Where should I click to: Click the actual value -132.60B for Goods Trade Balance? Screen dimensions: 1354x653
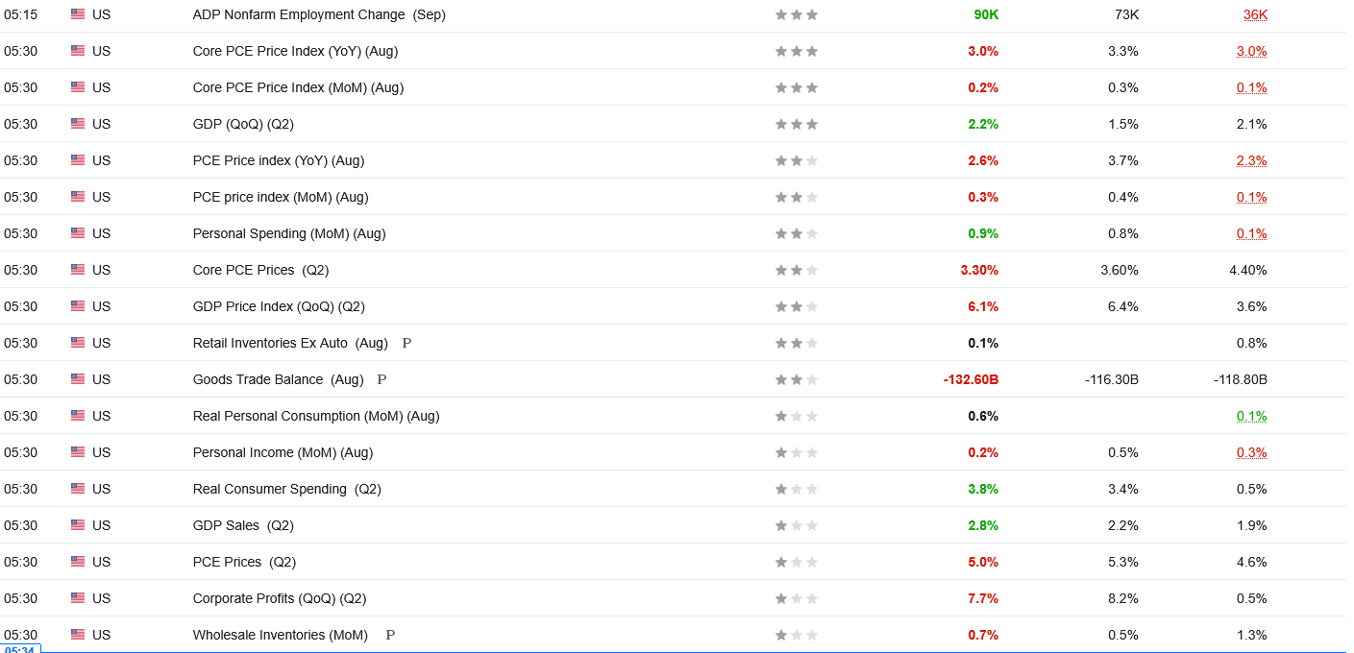coord(971,379)
